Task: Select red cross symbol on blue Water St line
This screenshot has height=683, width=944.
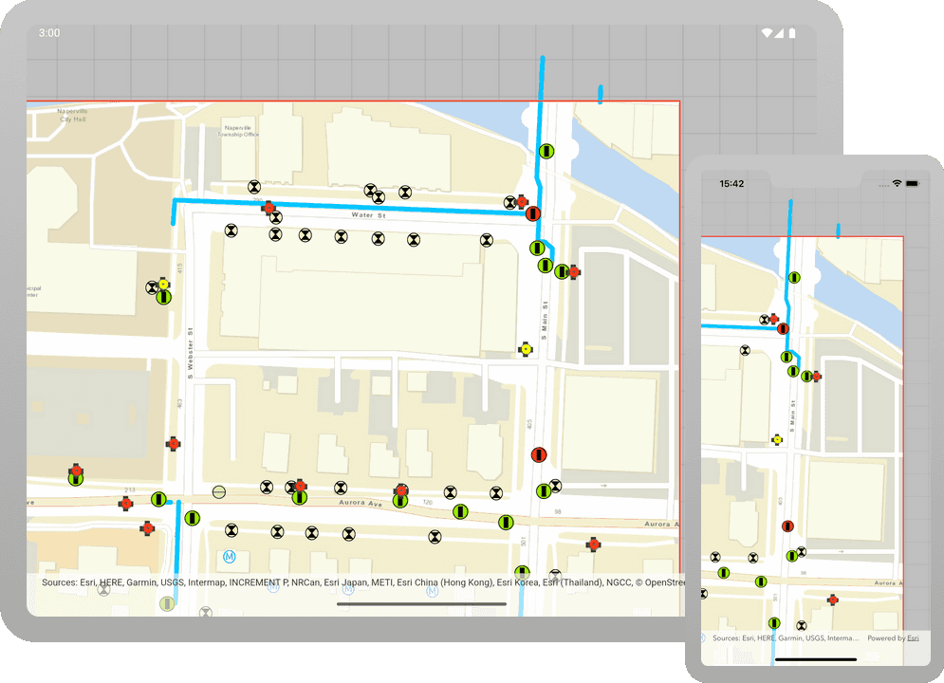Action: pyautogui.click(x=268, y=208)
